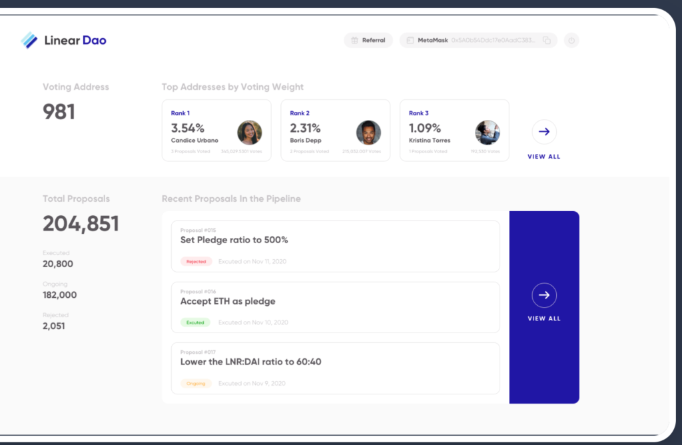The height and width of the screenshot is (445, 682).
Task: Click the Rejected count 2,051
Action: click(x=54, y=326)
